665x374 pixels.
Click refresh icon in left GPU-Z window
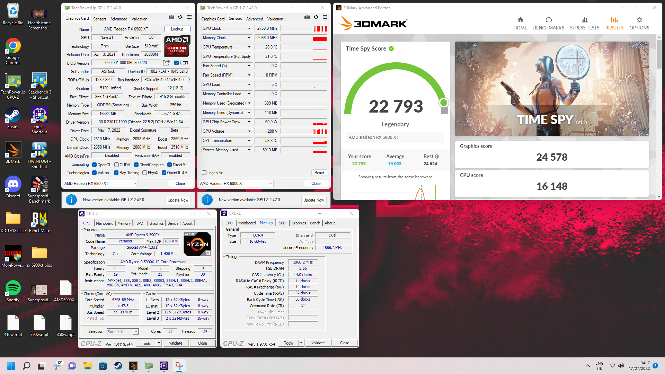click(180, 17)
